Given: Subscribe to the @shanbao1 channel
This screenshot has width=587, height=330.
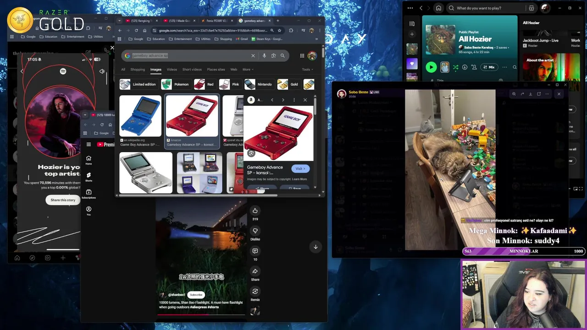Looking at the screenshot, I should [196, 295].
